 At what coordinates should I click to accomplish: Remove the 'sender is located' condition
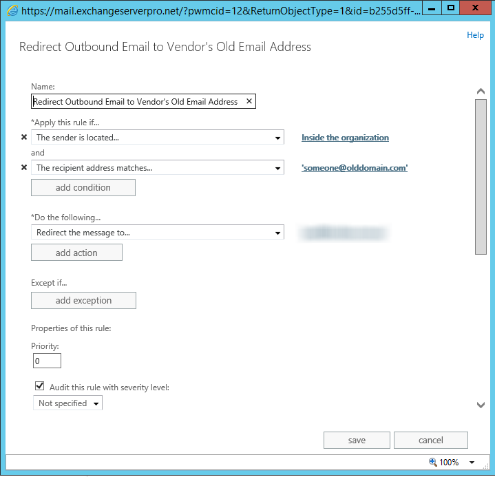point(24,138)
